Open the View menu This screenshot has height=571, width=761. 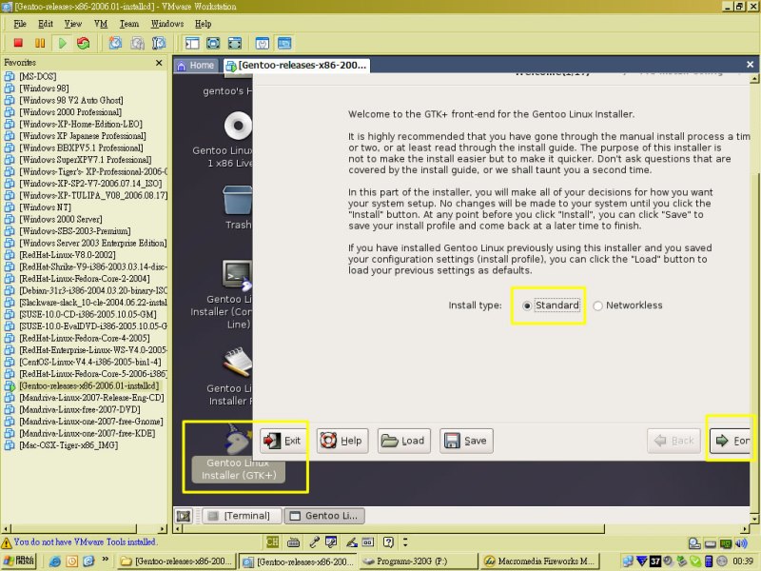click(73, 24)
